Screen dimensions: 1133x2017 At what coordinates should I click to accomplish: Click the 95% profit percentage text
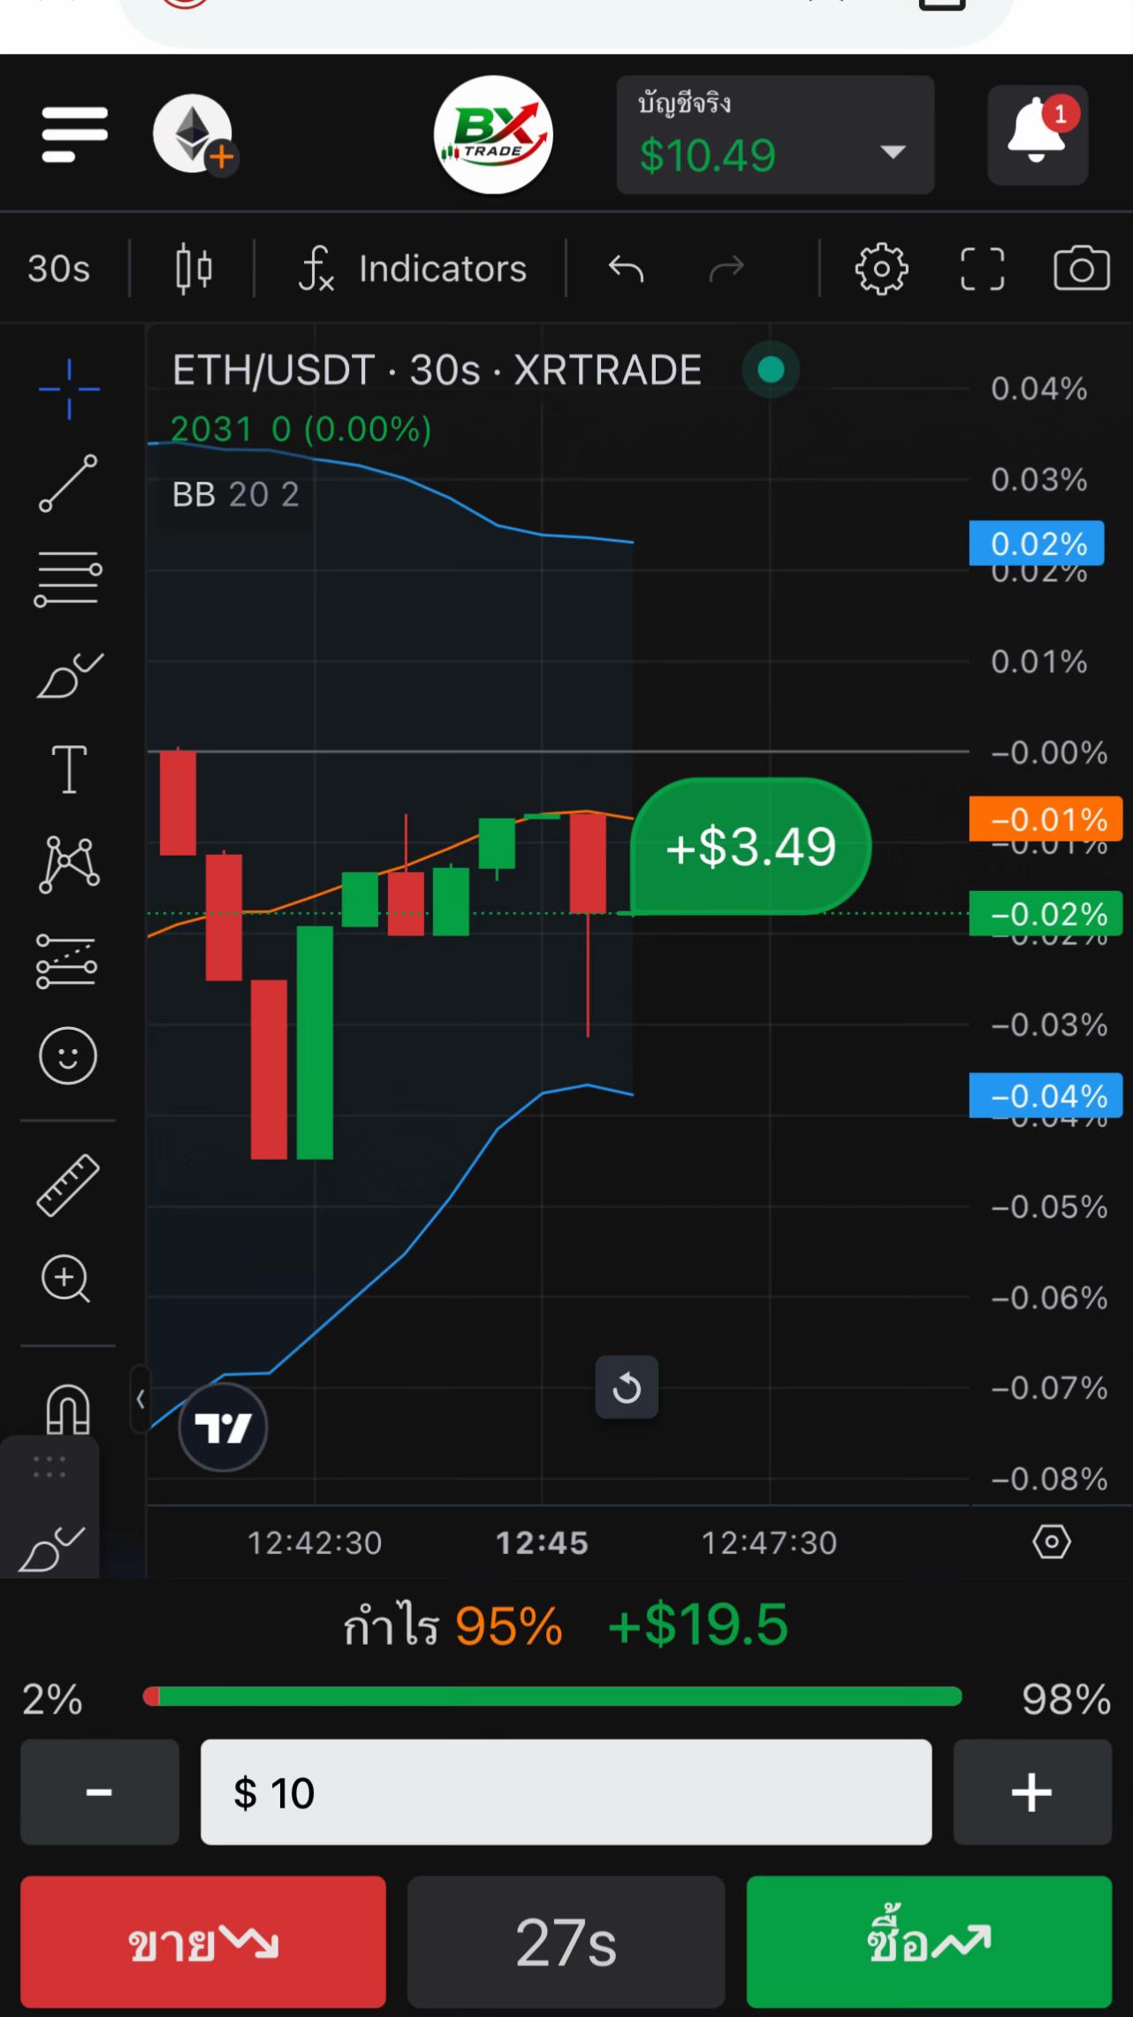click(x=509, y=1625)
